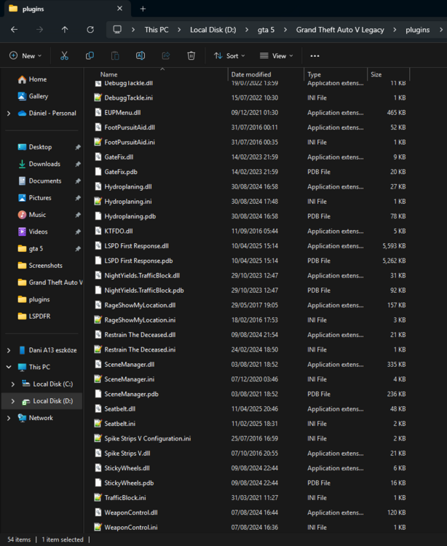The width and height of the screenshot is (447, 546).
Task: Select file NightYields.TrafficBlock.dll
Action: point(142,275)
